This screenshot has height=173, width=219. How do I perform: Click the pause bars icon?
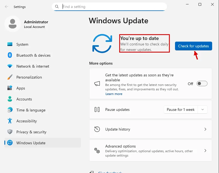click(x=97, y=109)
